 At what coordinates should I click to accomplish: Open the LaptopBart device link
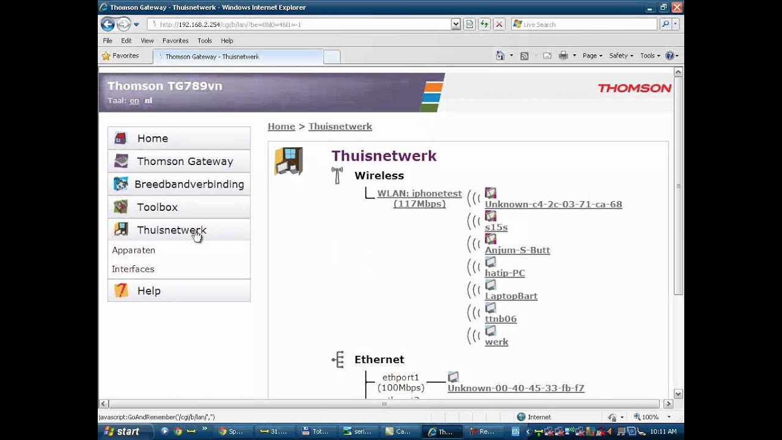point(511,296)
